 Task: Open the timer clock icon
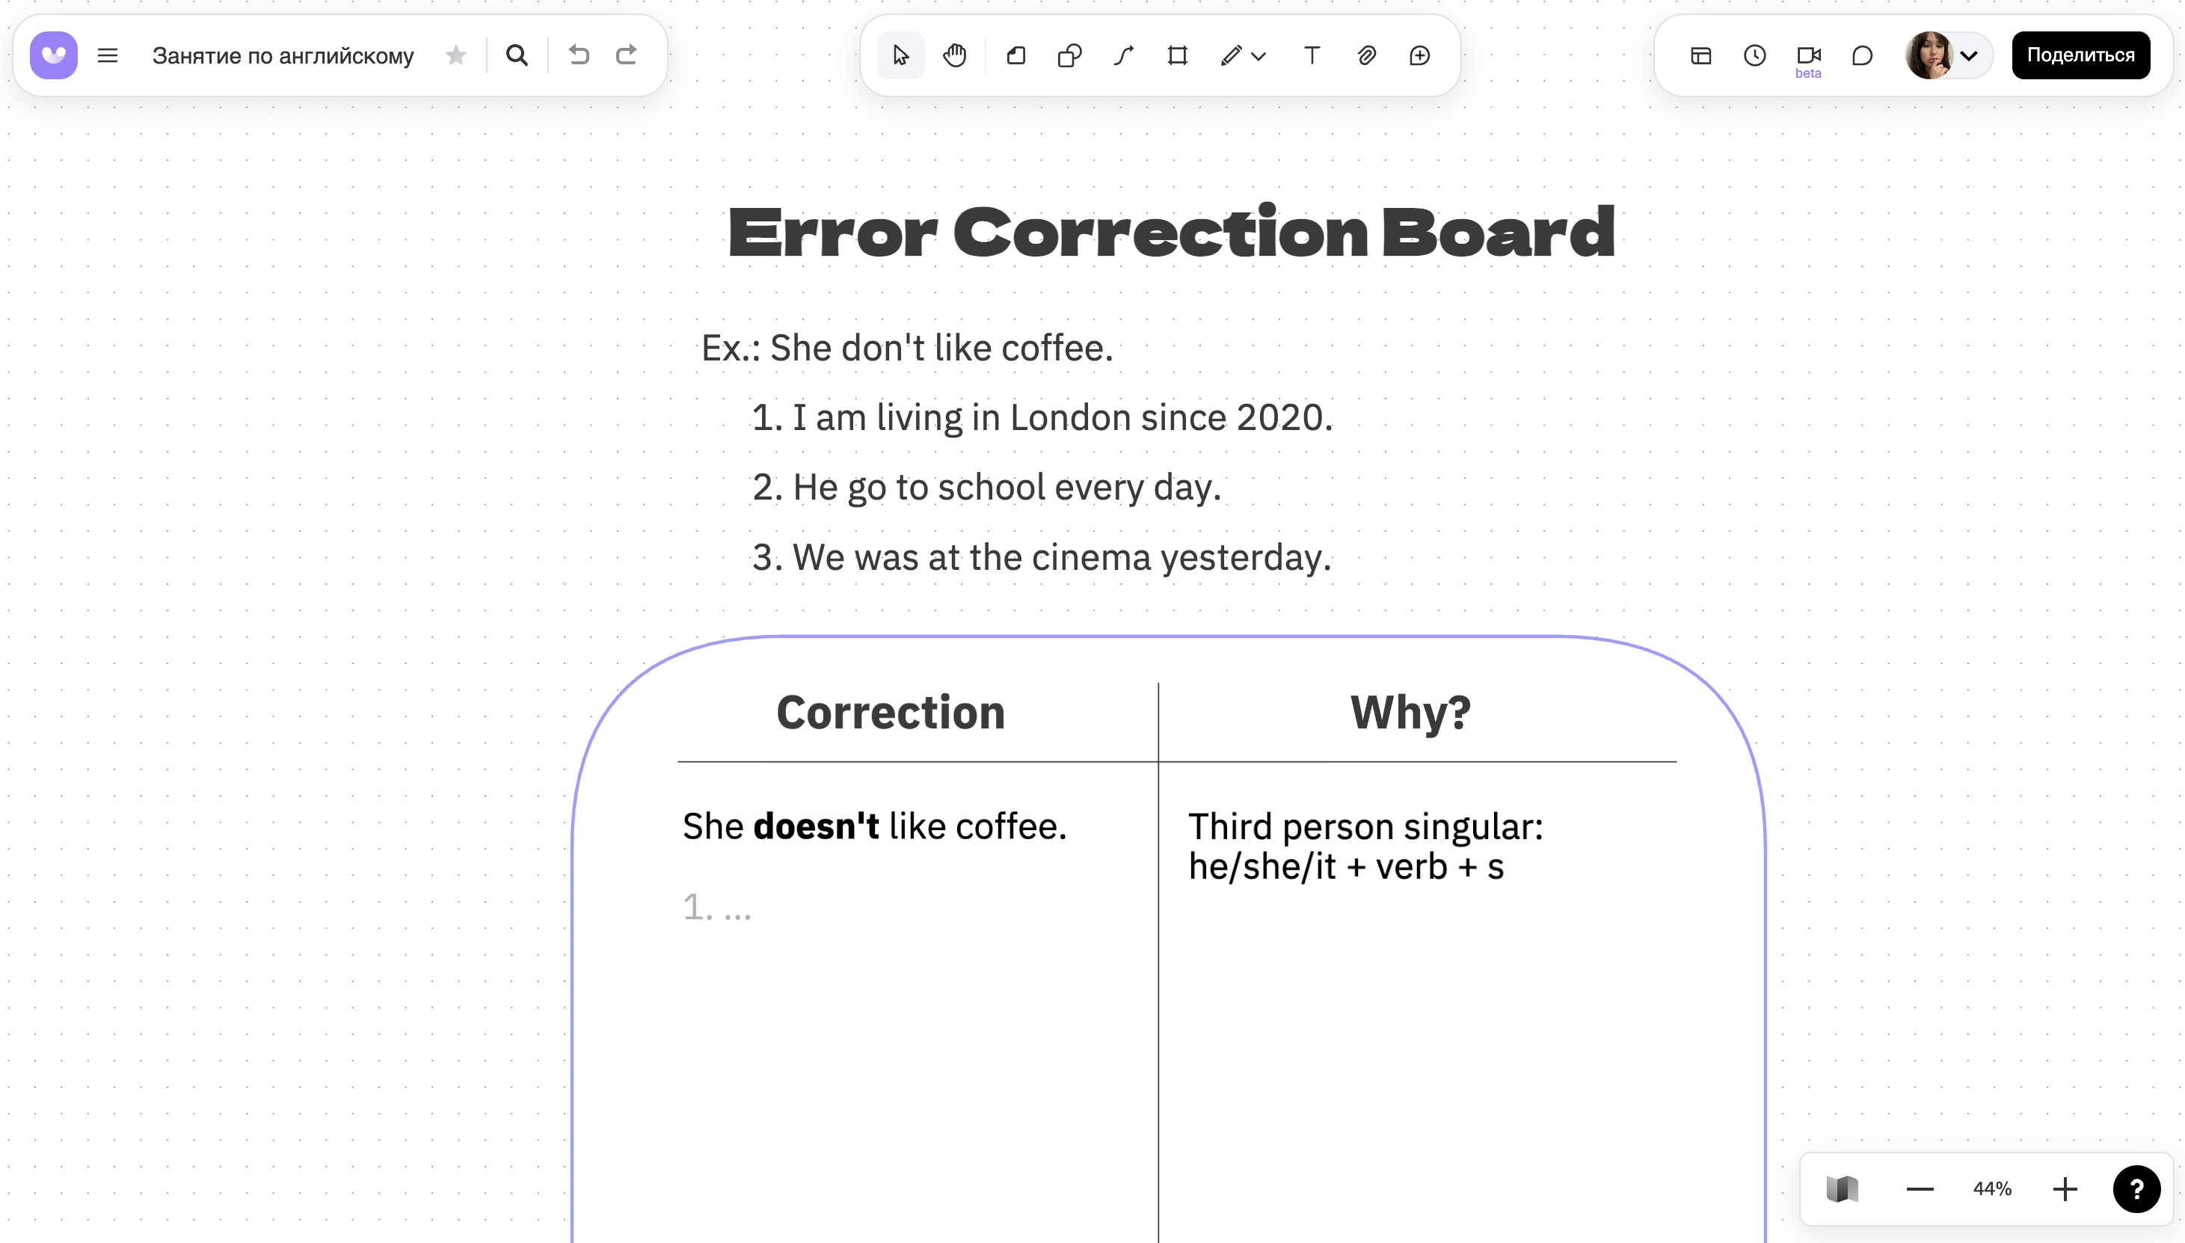point(1755,55)
